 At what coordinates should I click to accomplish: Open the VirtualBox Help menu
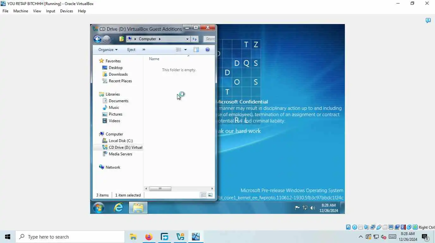pos(82,11)
